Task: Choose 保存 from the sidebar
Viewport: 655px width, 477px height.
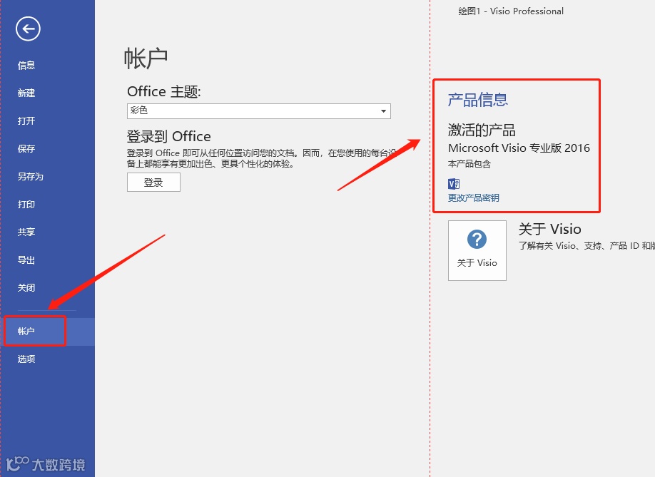Action: pos(26,148)
